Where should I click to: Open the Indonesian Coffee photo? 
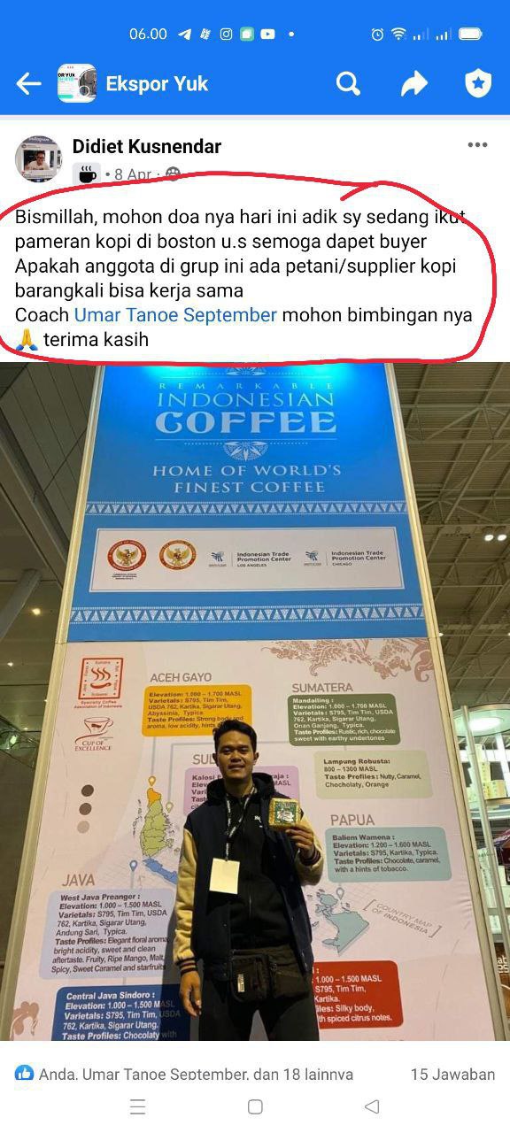point(255,701)
